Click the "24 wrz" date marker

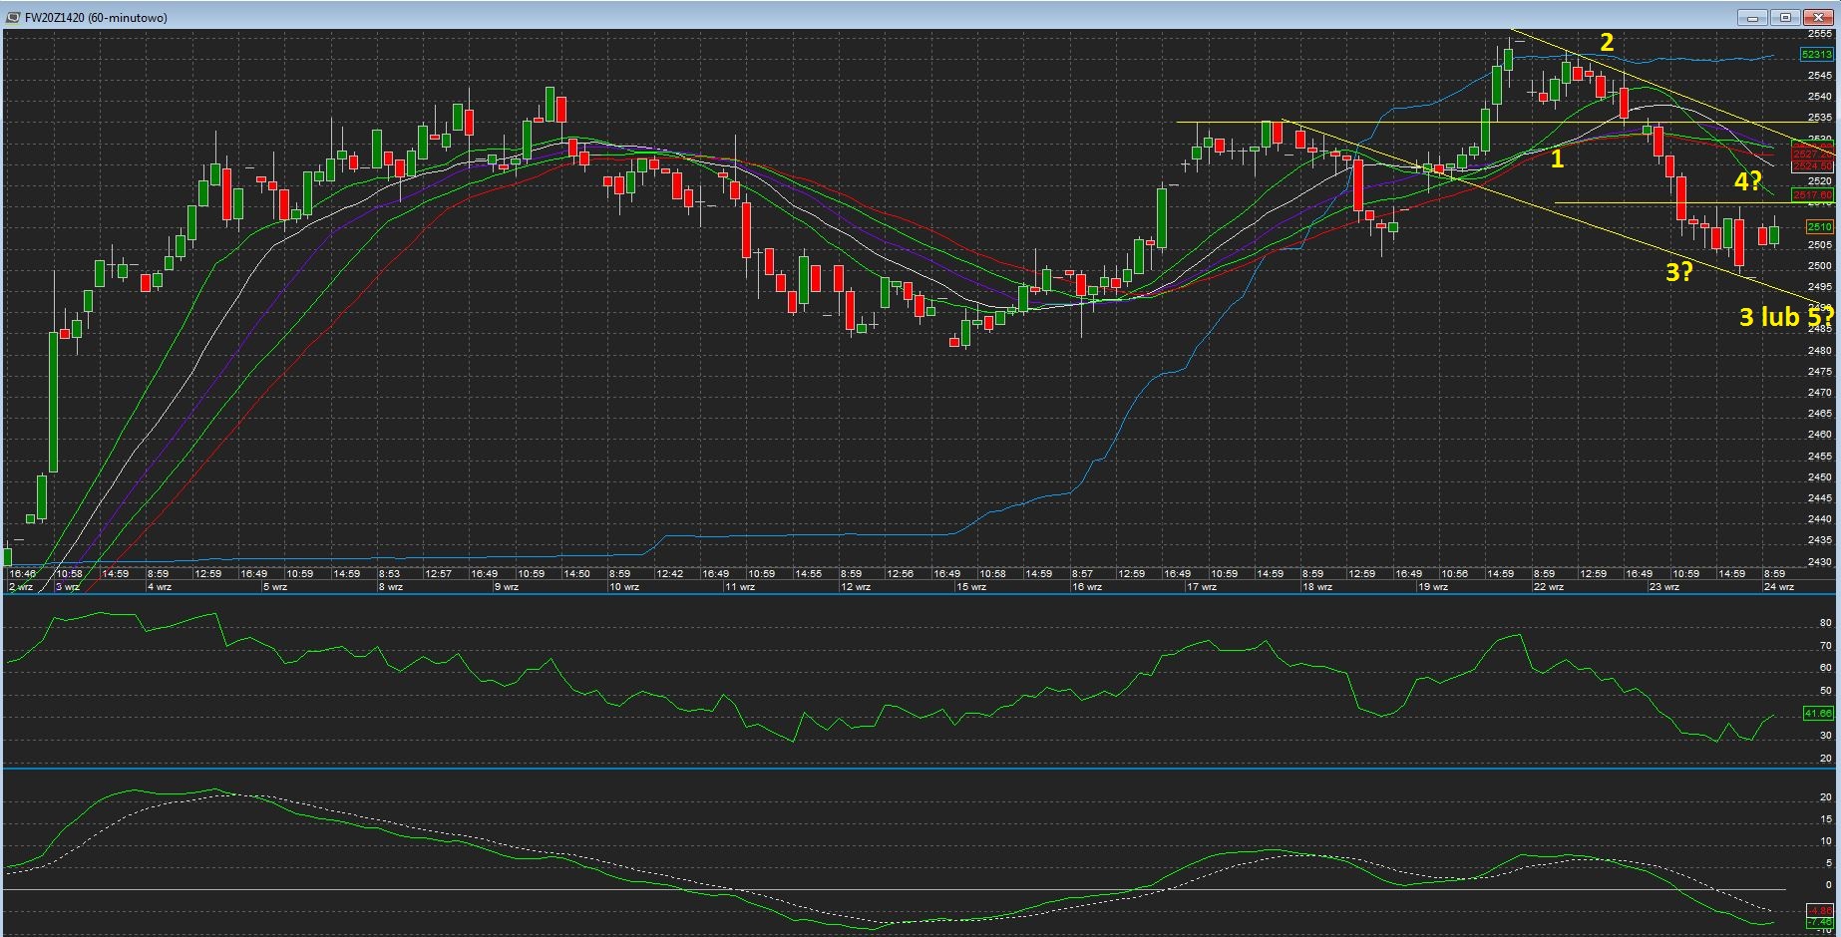pyautogui.click(x=1778, y=587)
